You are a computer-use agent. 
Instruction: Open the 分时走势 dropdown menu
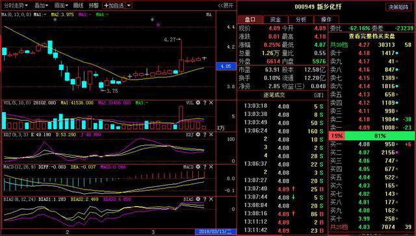[16, 5]
